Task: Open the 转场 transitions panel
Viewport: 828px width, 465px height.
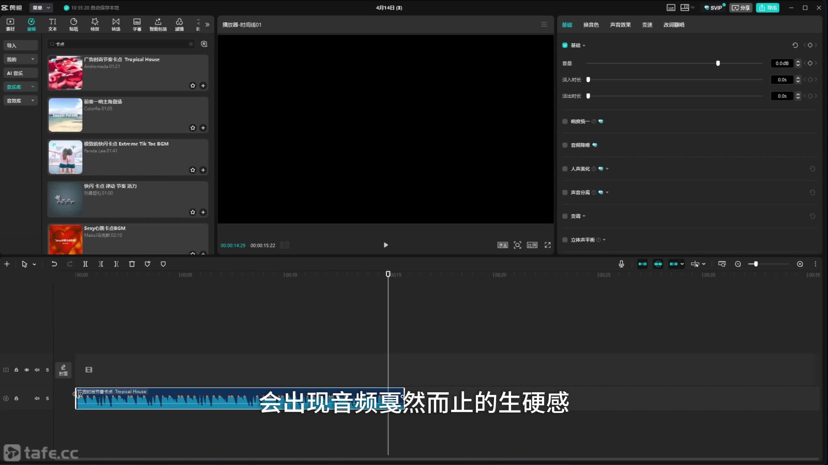Action: 116,25
